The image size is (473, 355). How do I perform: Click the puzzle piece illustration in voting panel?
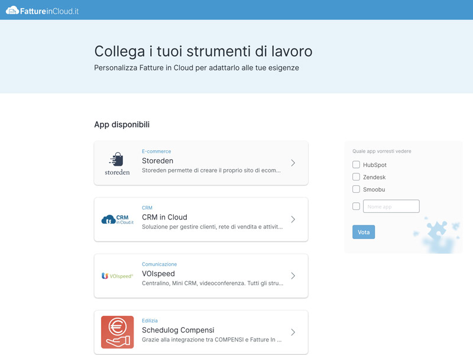coord(438,234)
